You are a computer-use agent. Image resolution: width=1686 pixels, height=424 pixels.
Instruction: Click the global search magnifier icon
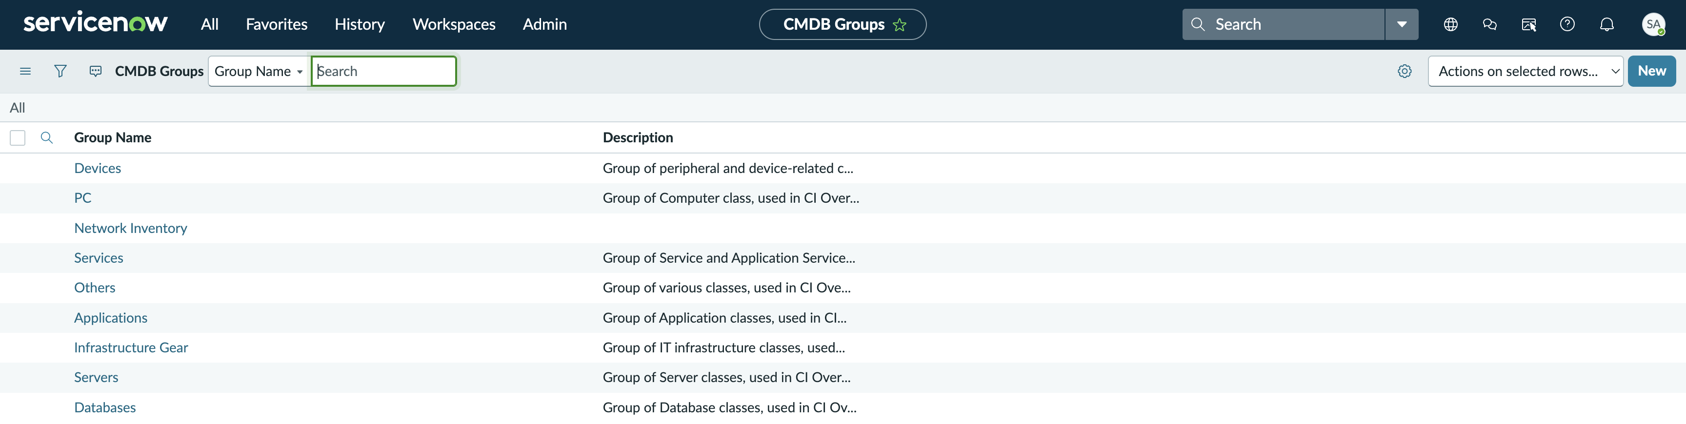pyautogui.click(x=1198, y=24)
